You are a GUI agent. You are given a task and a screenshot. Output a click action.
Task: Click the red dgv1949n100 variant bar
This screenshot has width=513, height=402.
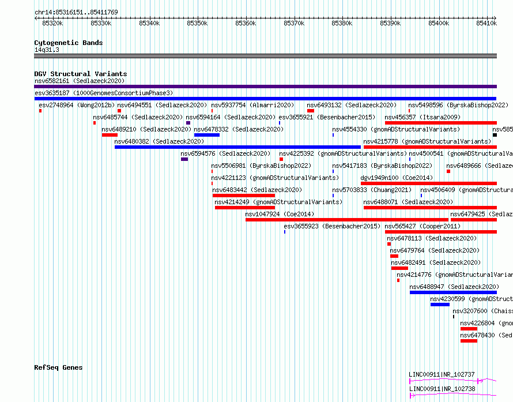(x=429, y=183)
